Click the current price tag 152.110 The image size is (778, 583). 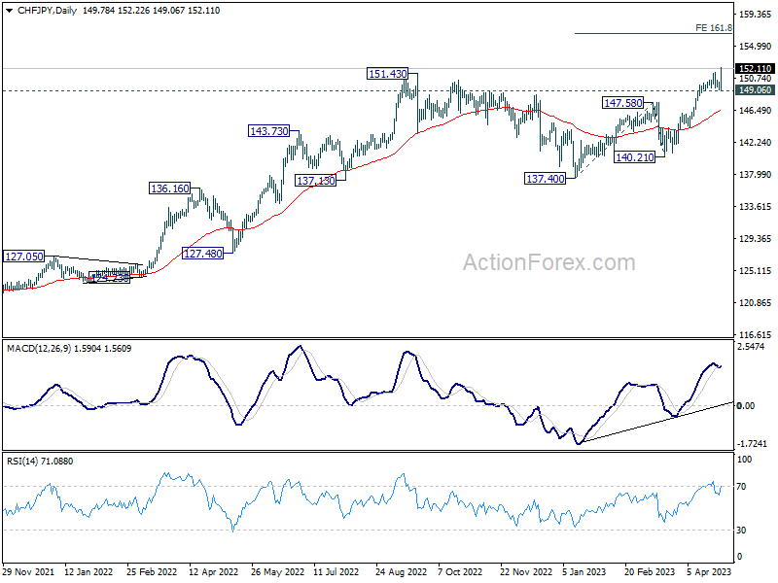coord(755,68)
